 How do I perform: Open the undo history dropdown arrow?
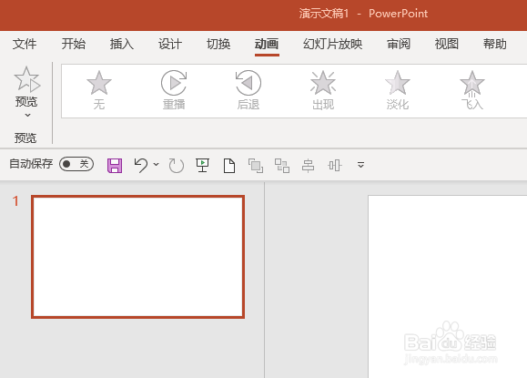(x=156, y=165)
